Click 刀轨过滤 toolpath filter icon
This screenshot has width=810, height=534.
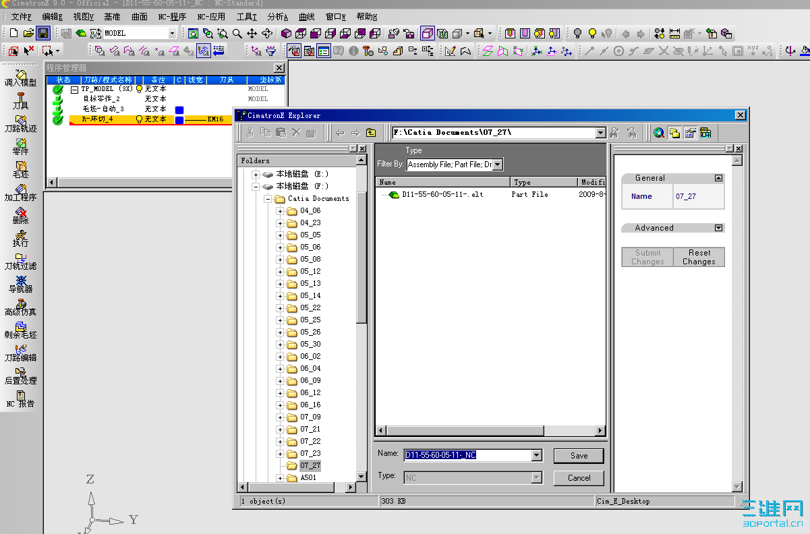click(x=20, y=261)
